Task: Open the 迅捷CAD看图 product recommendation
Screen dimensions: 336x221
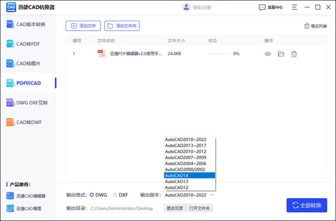Action: (x=24, y=208)
